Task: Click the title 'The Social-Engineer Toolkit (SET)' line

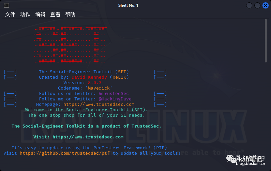Action: [x=84, y=72]
